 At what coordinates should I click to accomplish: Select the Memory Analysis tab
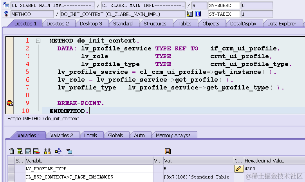173,135
